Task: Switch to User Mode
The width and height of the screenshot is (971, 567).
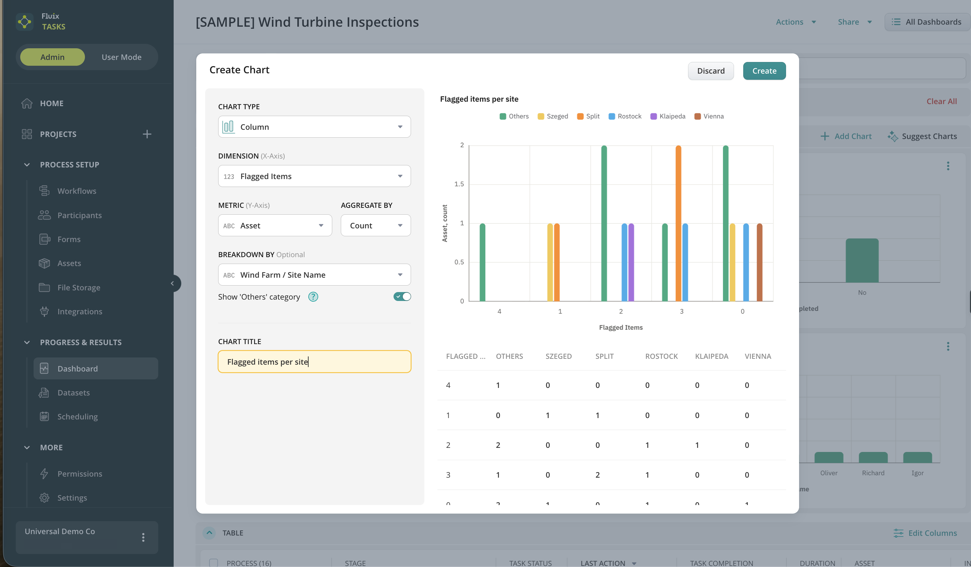Action: [121, 57]
